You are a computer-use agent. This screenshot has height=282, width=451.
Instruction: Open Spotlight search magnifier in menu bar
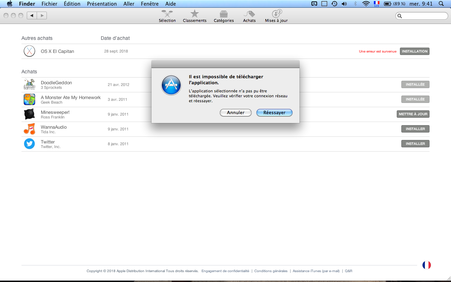441,4
